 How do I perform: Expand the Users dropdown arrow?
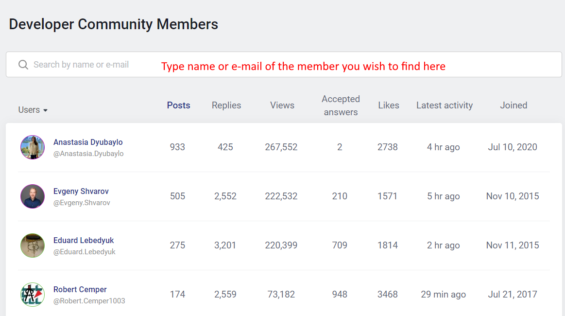click(x=46, y=110)
